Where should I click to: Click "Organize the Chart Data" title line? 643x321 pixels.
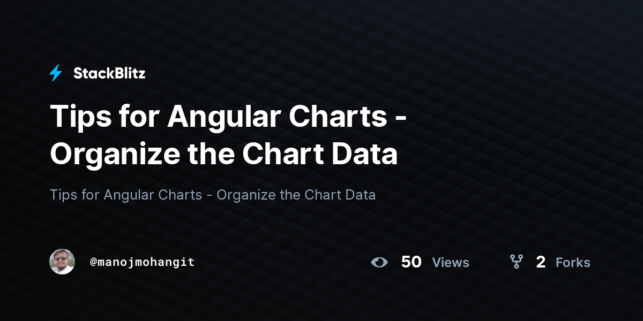[224, 154]
